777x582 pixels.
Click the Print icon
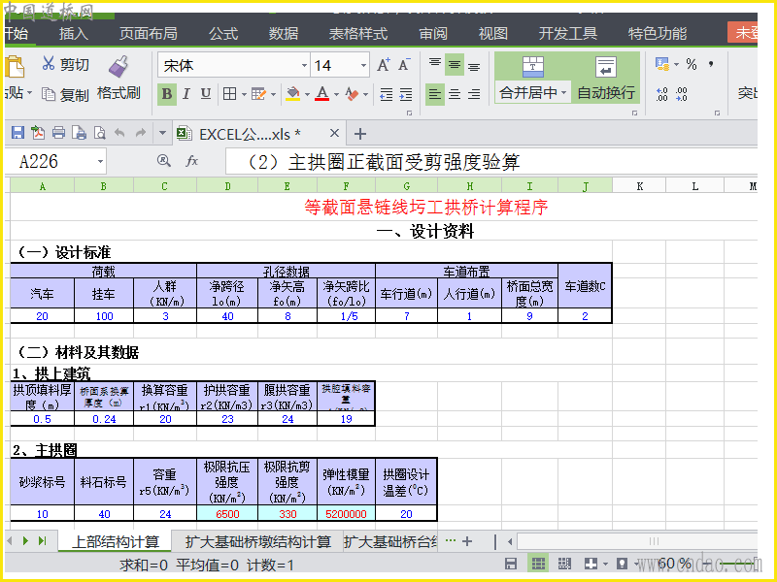click(x=58, y=133)
